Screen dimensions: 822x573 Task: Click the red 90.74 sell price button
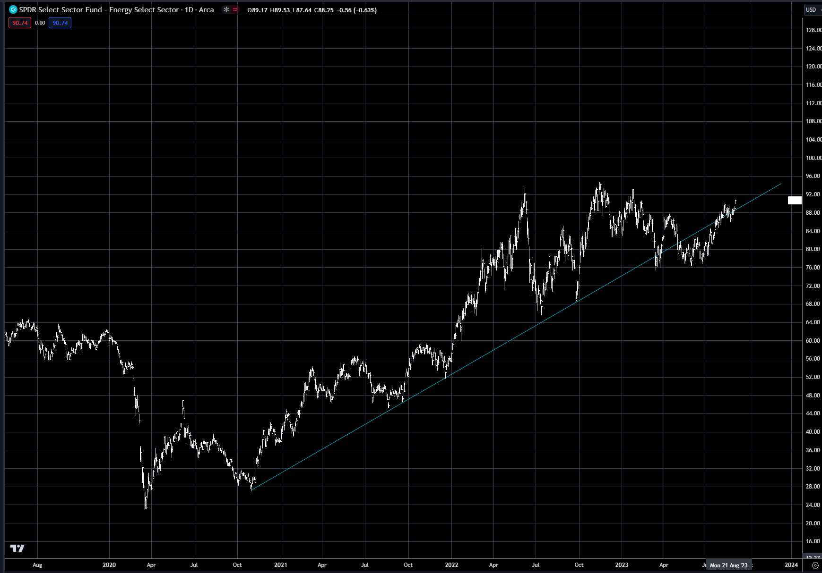click(20, 23)
